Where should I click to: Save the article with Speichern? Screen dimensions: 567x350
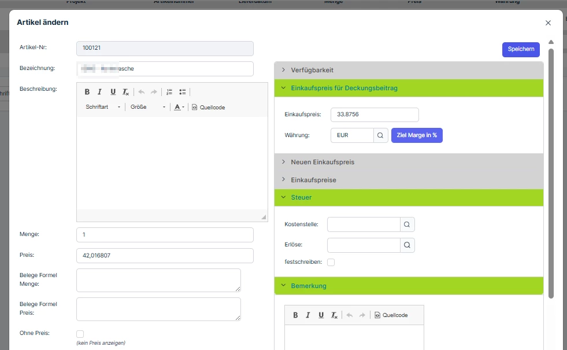(521, 50)
